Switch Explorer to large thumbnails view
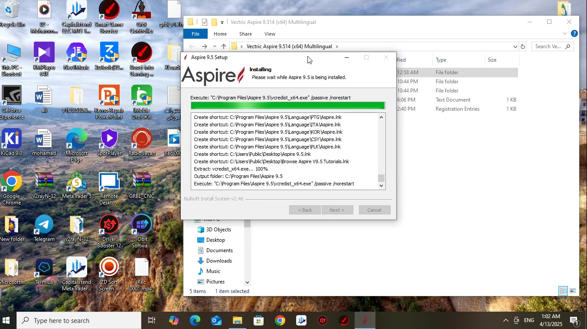587x329 pixels. [x=573, y=291]
